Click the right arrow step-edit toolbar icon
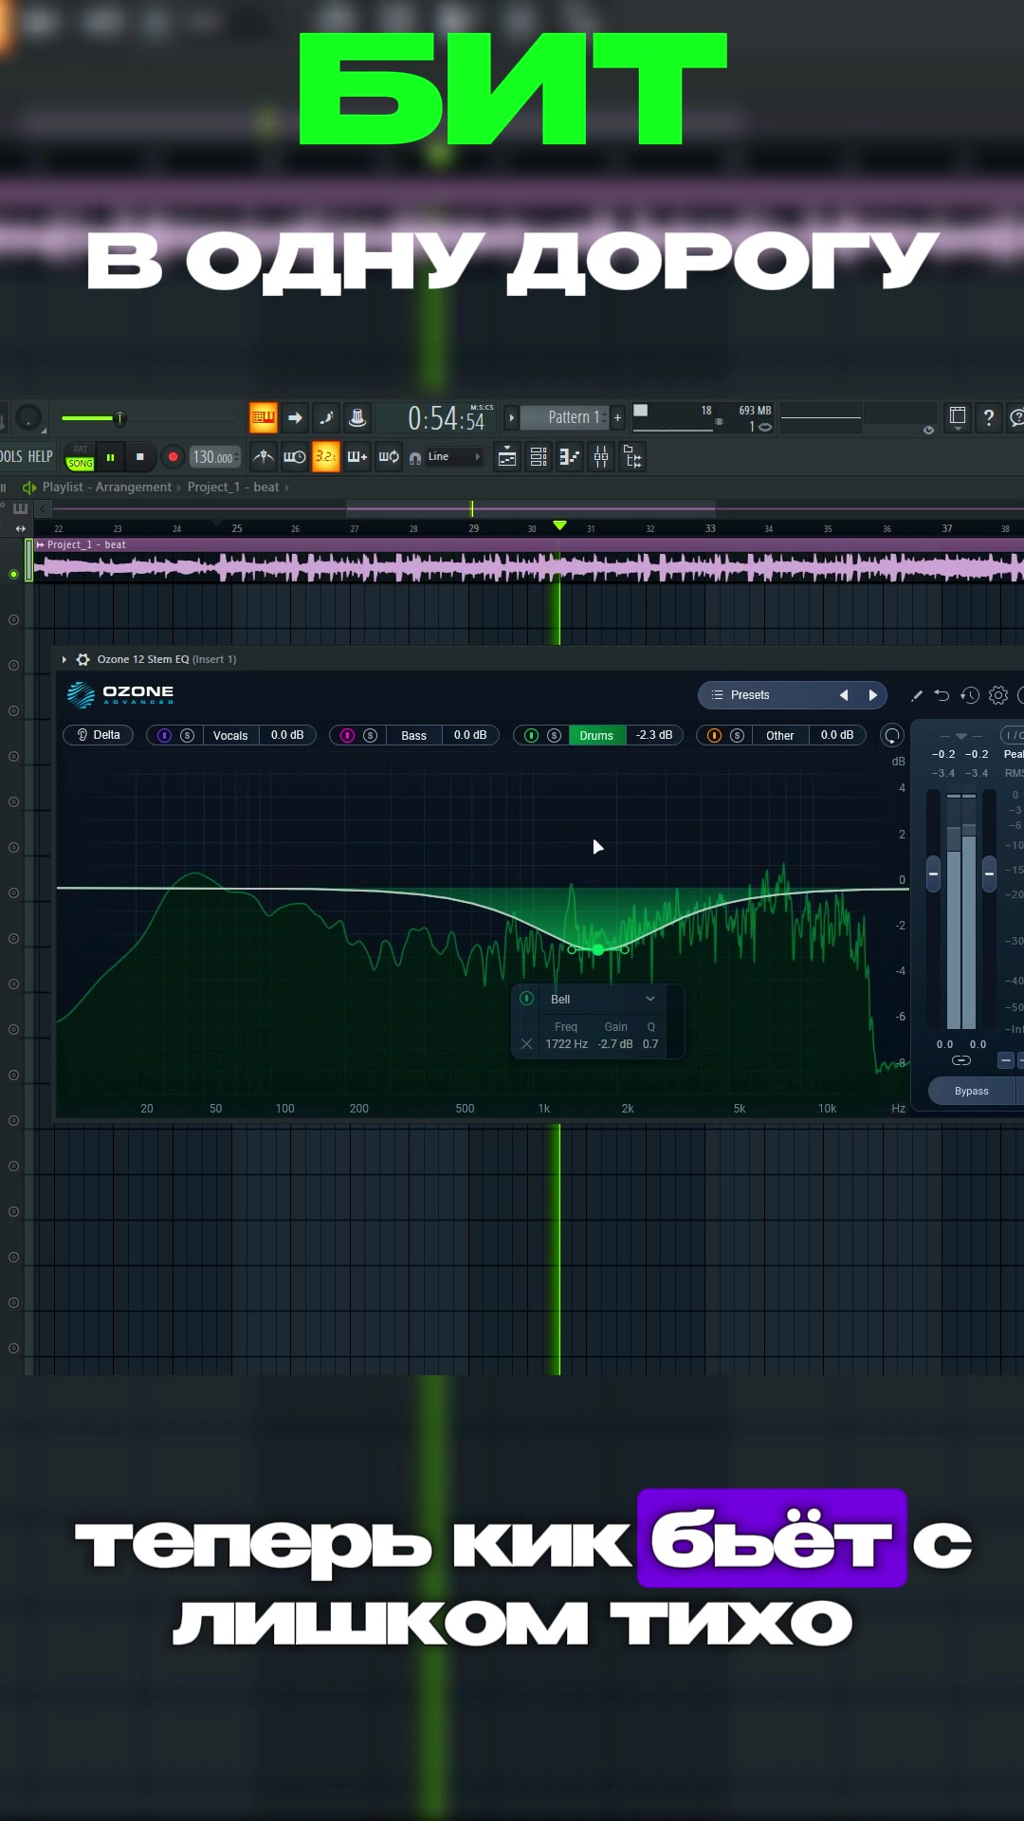This screenshot has height=1821, width=1024. 295,417
